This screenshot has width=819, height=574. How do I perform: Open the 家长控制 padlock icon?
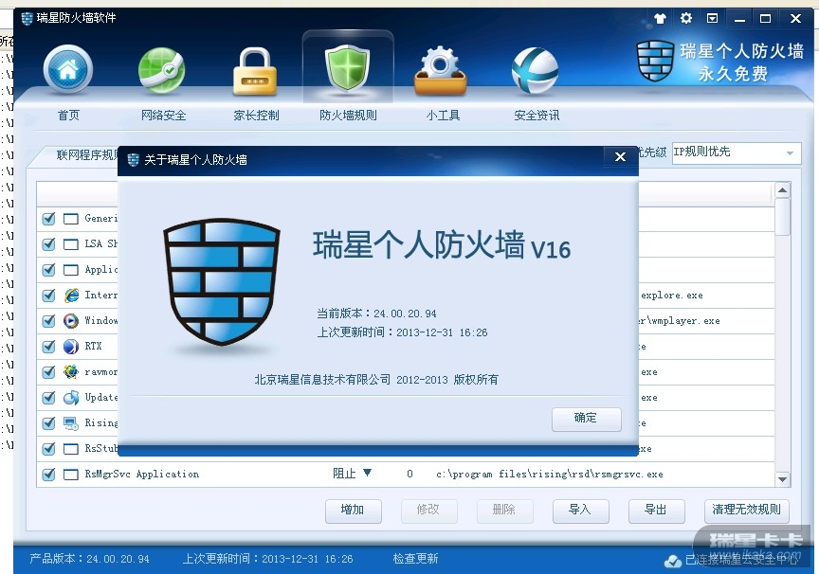[254, 71]
